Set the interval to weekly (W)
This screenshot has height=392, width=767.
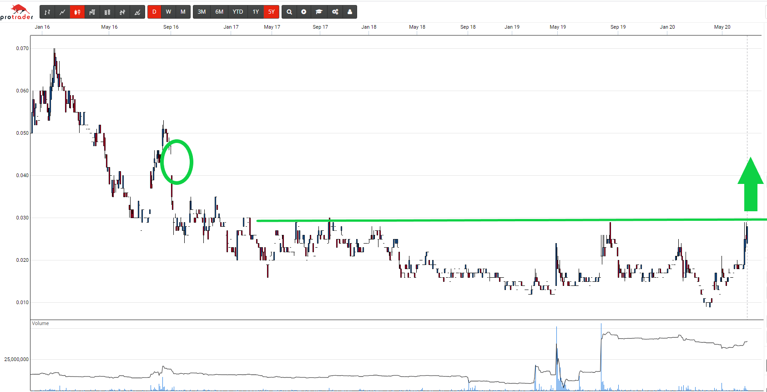168,12
